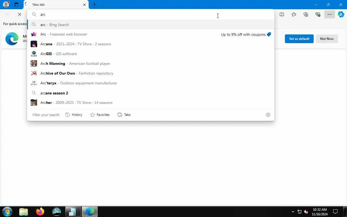
Task: Filter search by Tabs
Action: tap(124, 115)
